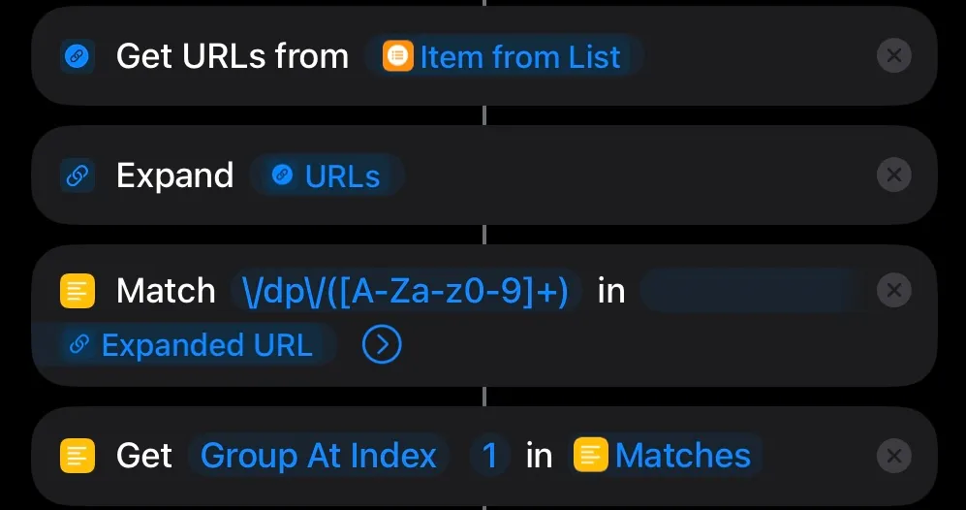Select the Item from List variable
Image resolution: width=966 pixels, height=510 pixels.
pos(503,57)
